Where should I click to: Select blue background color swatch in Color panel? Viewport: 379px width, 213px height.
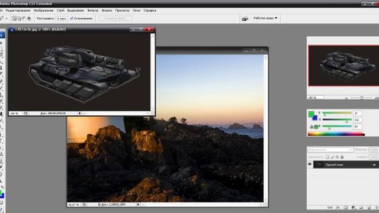point(315,118)
